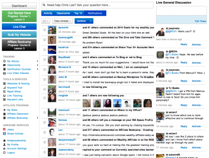
Task: Switch to the Classrooms tab
Action: (x=63, y=13)
